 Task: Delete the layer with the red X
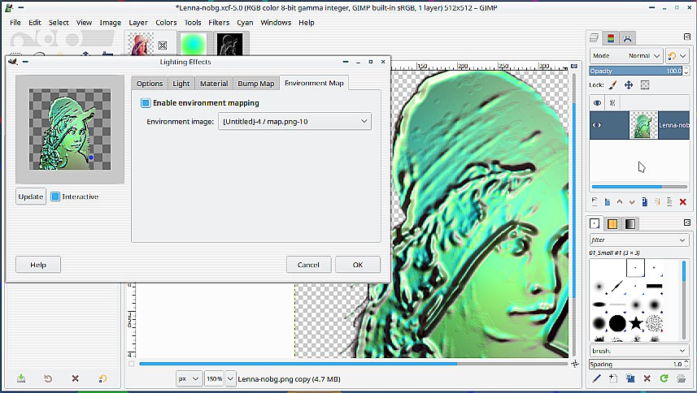[683, 202]
